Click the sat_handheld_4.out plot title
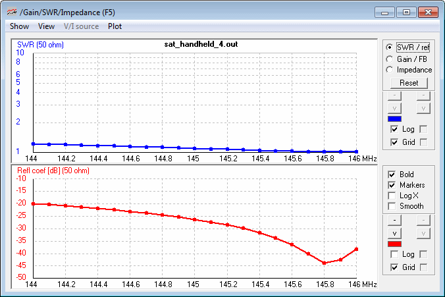The width and height of the screenshot is (445, 297). click(x=201, y=44)
